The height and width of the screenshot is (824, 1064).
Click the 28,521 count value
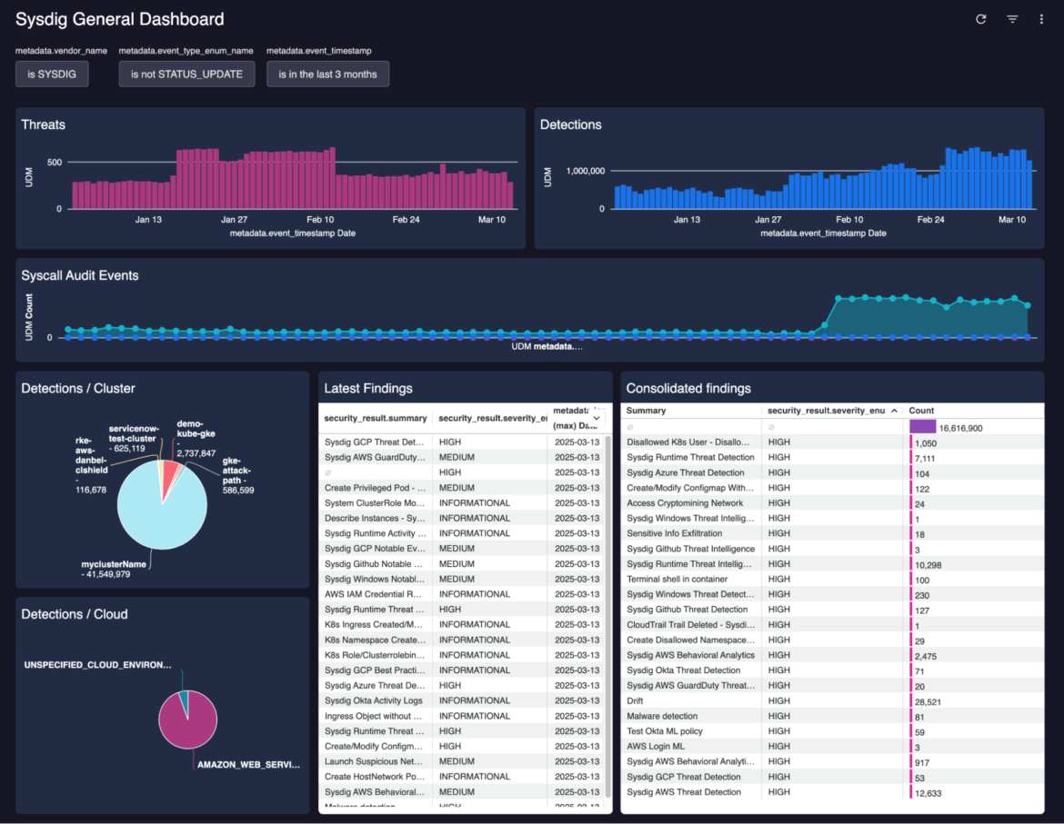[x=928, y=702]
